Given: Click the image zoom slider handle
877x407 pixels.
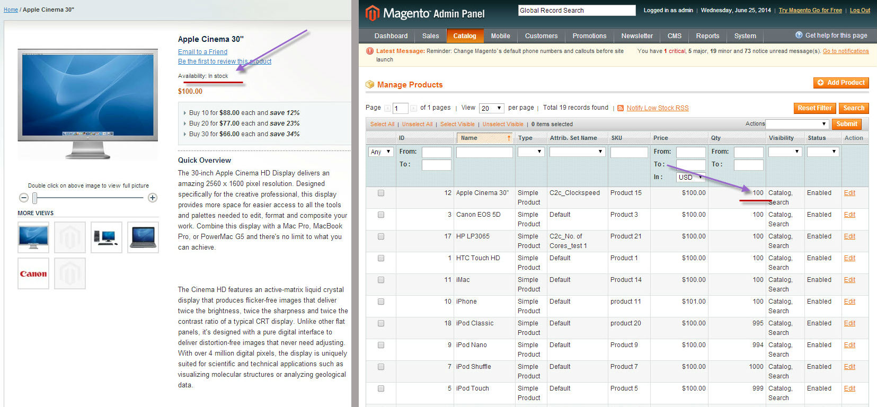Looking at the screenshot, I should [35, 198].
